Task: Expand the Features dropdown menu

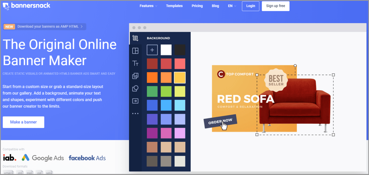Action: pos(148,6)
